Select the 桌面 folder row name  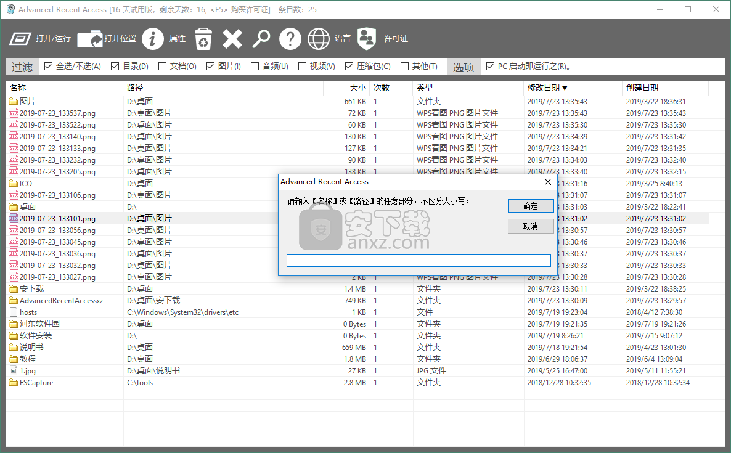(28, 206)
